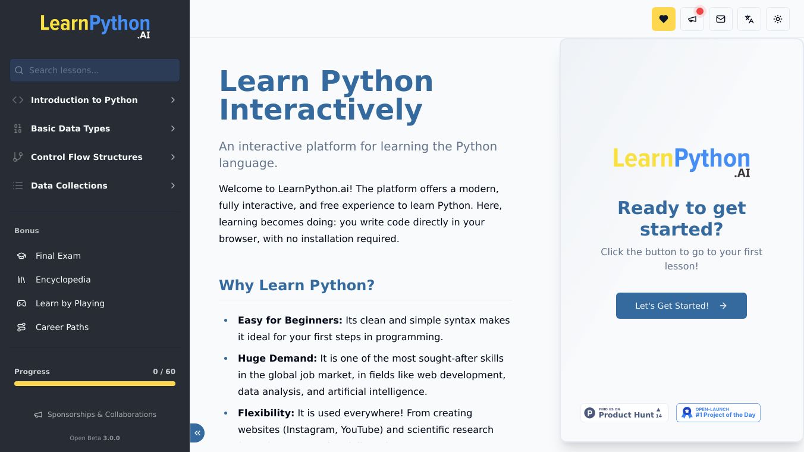Click the "Why Learn Python?" heading
The width and height of the screenshot is (804, 452).
click(297, 285)
